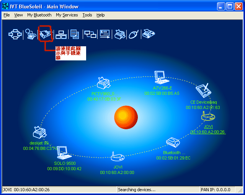Click the LAN Access service icon
245x195 pixels.
click(61, 34)
